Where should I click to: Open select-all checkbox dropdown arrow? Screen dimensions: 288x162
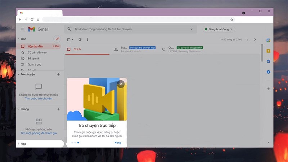(x=72, y=40)
